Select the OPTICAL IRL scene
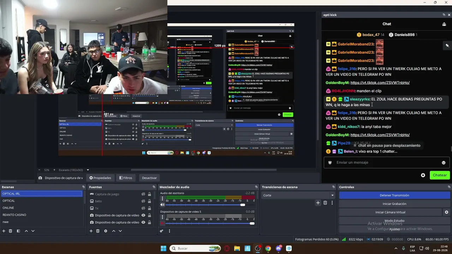 tap(42, 194)
